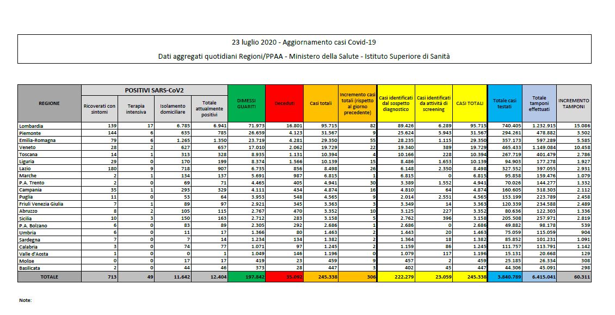Click the Ricoverati con sintomi header
615x315 pixels.
click(x=100, y=109)
